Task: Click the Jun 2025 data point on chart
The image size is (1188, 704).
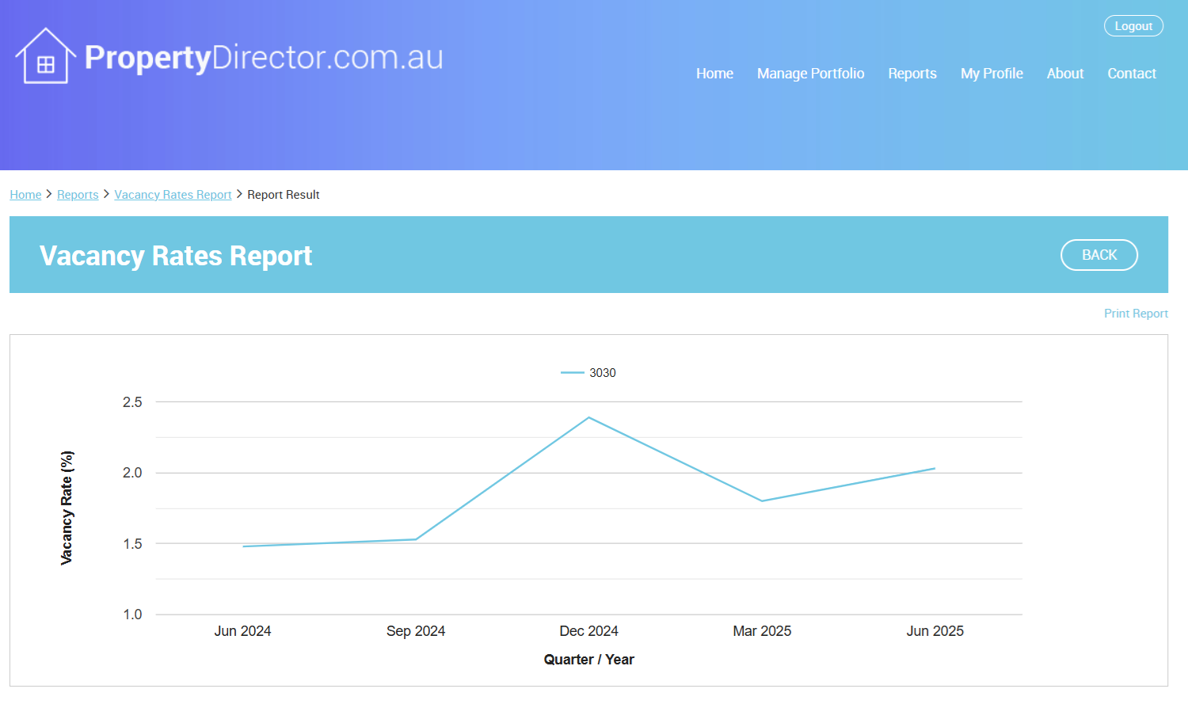Action: click(935, 469)
